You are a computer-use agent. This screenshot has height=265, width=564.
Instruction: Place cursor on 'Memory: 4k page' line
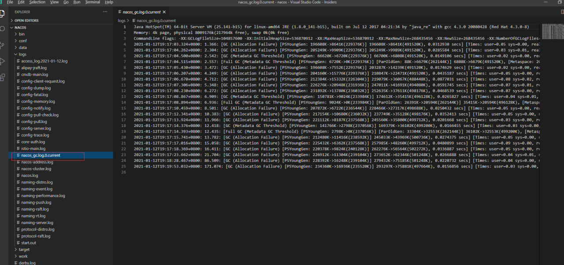[211, 32]
